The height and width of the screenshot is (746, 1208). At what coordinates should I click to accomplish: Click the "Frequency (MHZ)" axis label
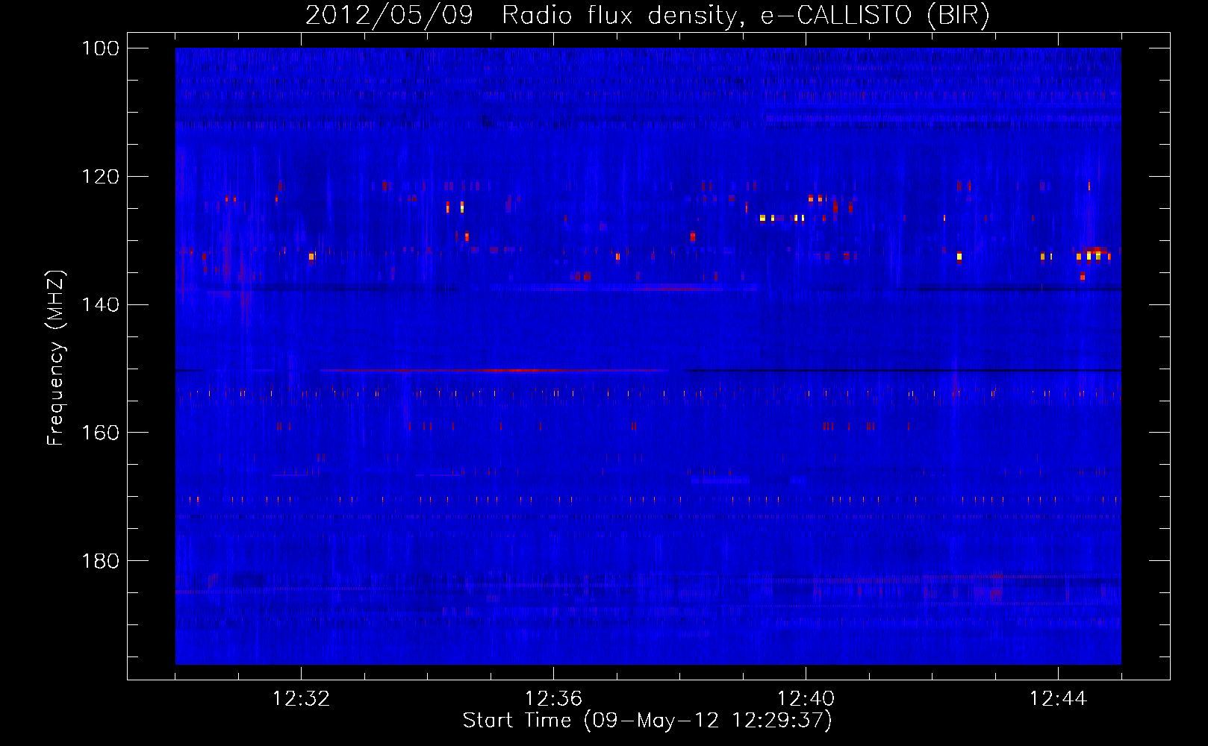pyautogui.click(x=56, y=358)
